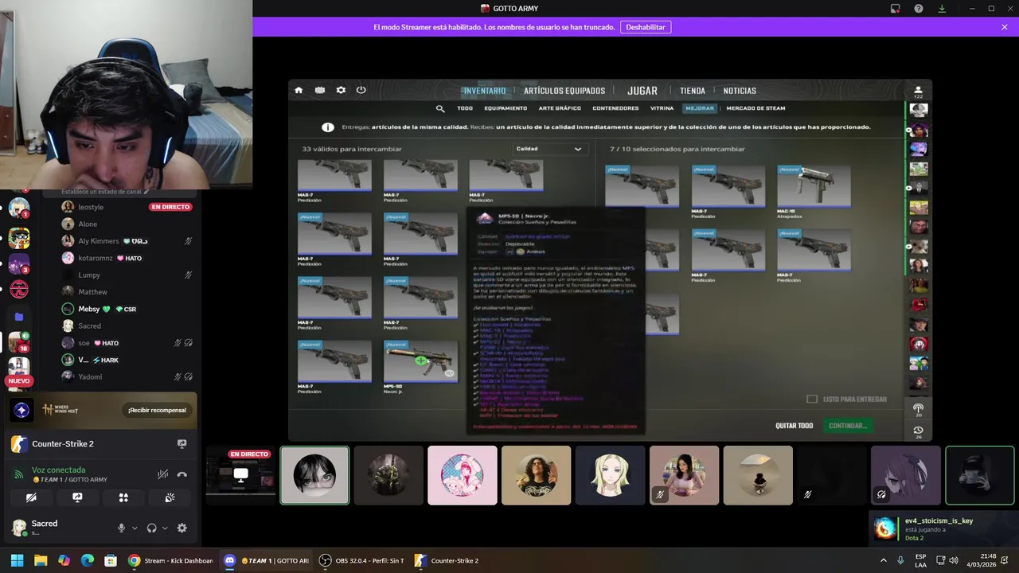
Task: Toggle Discord noise suppression icon
Action: pos(162,474)
